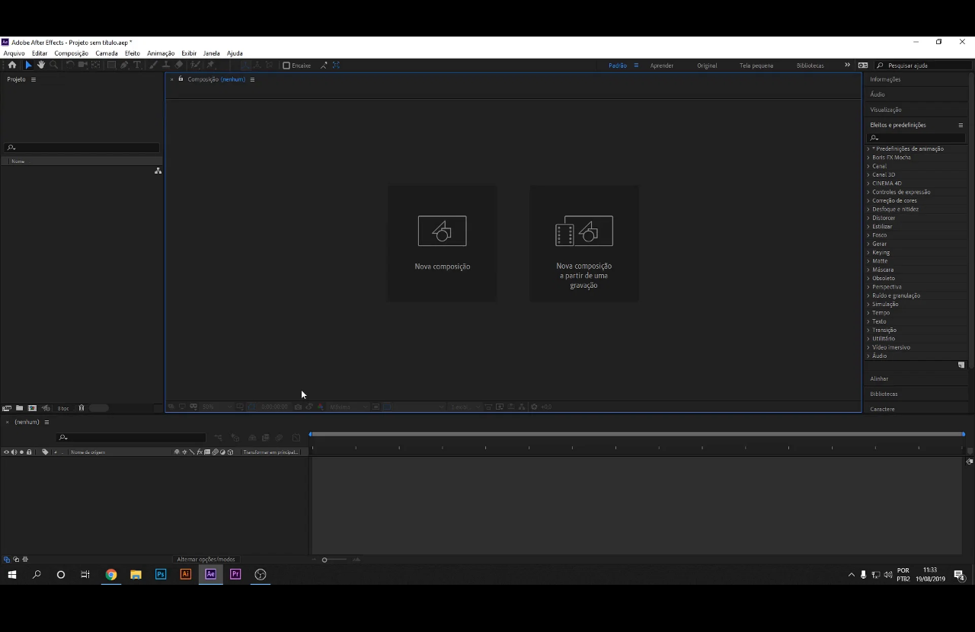This screenshot has width=975, height=632.
Task: Open the Exibir menu
Action: pyautogui.click(x=189, y=53)
